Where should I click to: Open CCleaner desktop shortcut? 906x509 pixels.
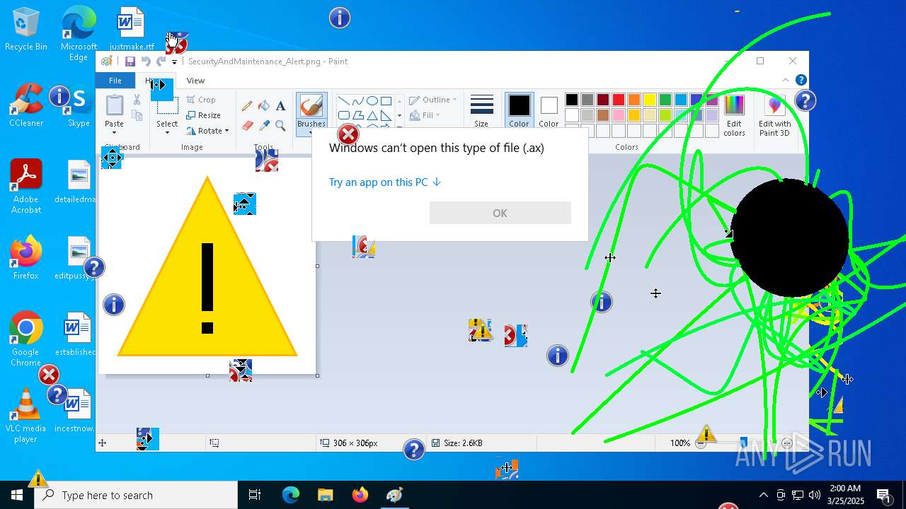pos(26,105)
